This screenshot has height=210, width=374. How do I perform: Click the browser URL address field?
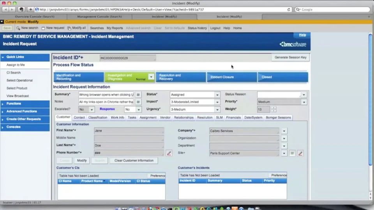pos(163,9)
